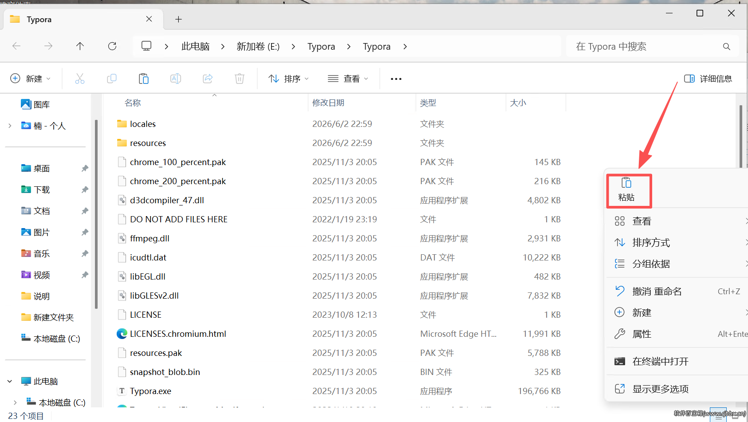The height and width of the screenshot is (422, 748).
Task: Navigate up one folder level
Action: (80, 46)
